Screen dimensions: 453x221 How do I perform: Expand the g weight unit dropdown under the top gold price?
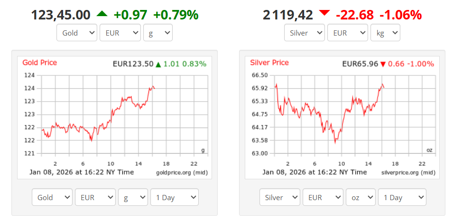(158, 33)
